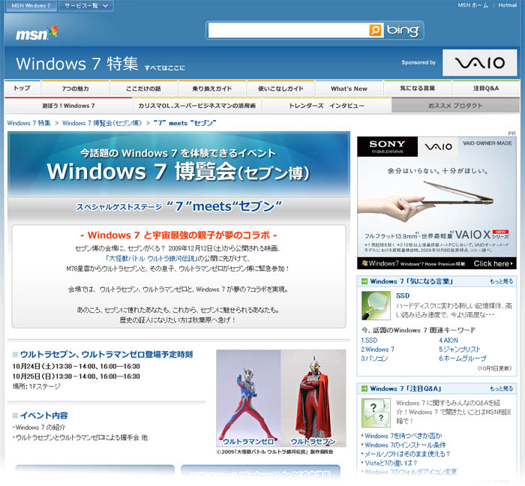The image size is (525, 486).
Task: Click the VAIO sponsor logo in the header
Action: coord(479,62)
